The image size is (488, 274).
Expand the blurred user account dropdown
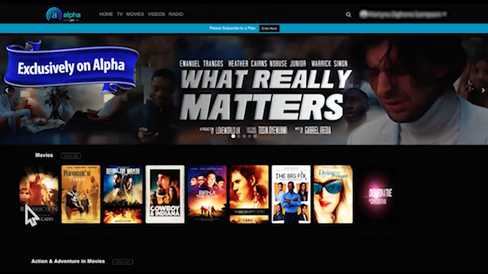point(403,14)
